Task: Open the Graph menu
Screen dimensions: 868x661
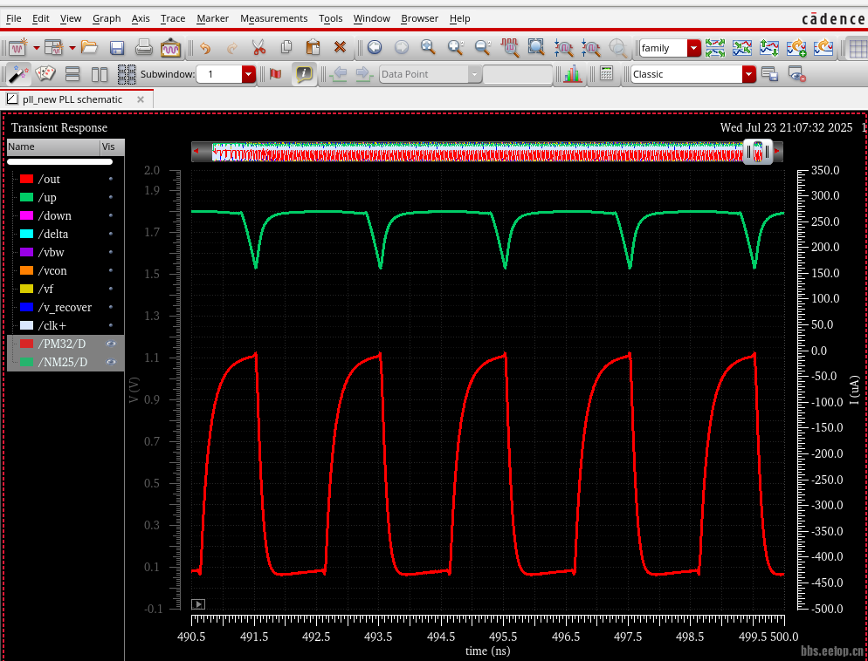Action: tap(107, 18)
